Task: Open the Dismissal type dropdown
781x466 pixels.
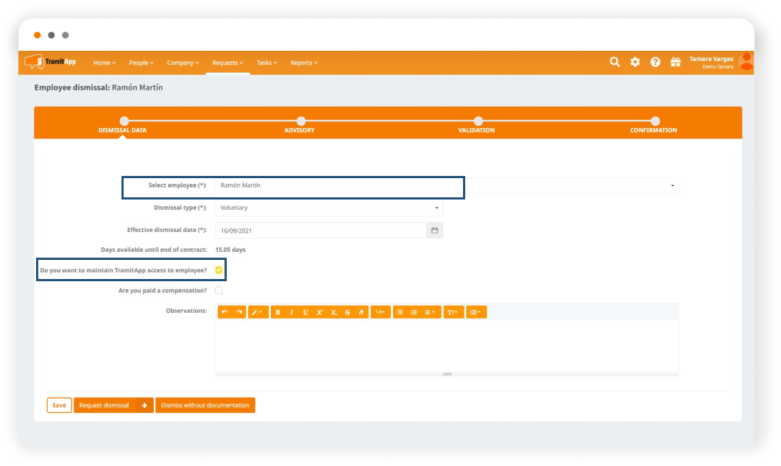Action: pyautogui.click(x=328, y=208)
